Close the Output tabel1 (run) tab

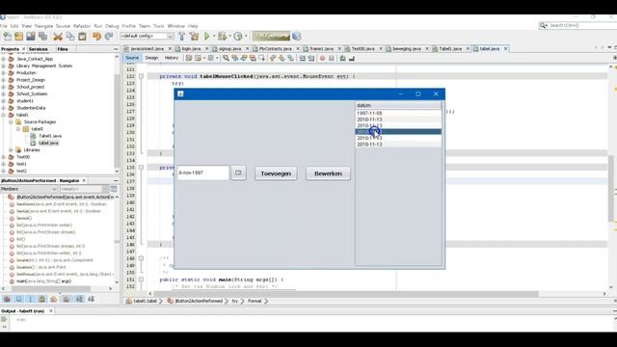51,311
